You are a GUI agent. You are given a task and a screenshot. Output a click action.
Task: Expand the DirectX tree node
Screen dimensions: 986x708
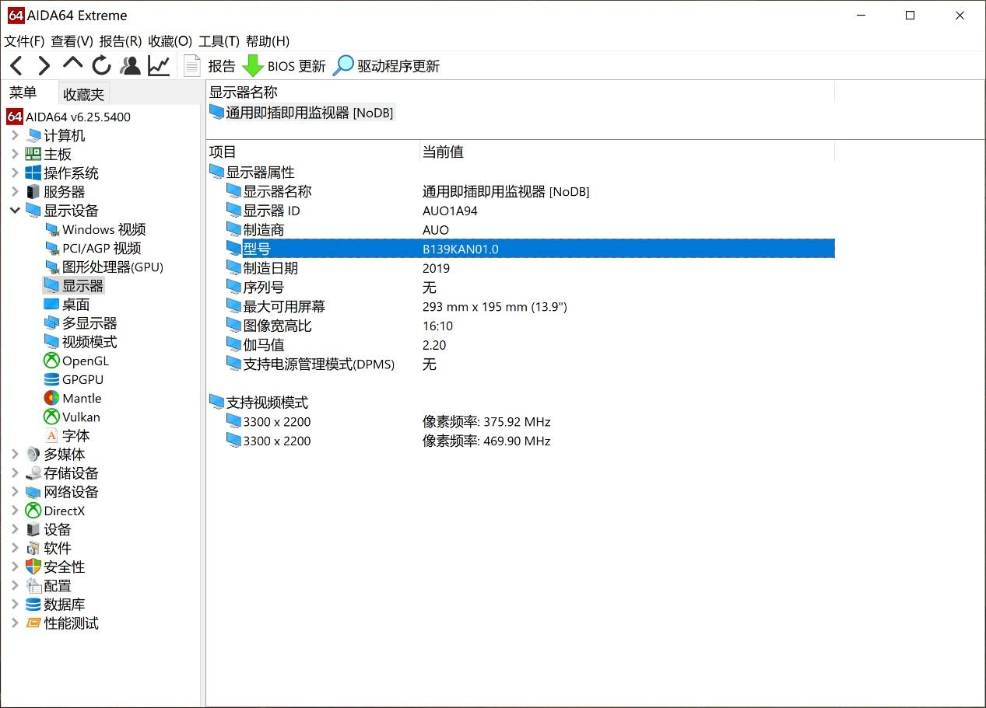[x=15, y=511]
